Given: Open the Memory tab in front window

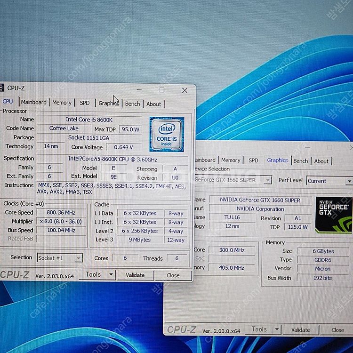Looking at the screenshot, I should coord(62,103).
